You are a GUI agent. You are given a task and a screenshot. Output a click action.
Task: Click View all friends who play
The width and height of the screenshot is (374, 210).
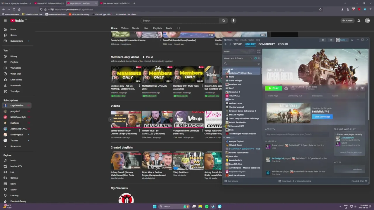click(350, 152)
